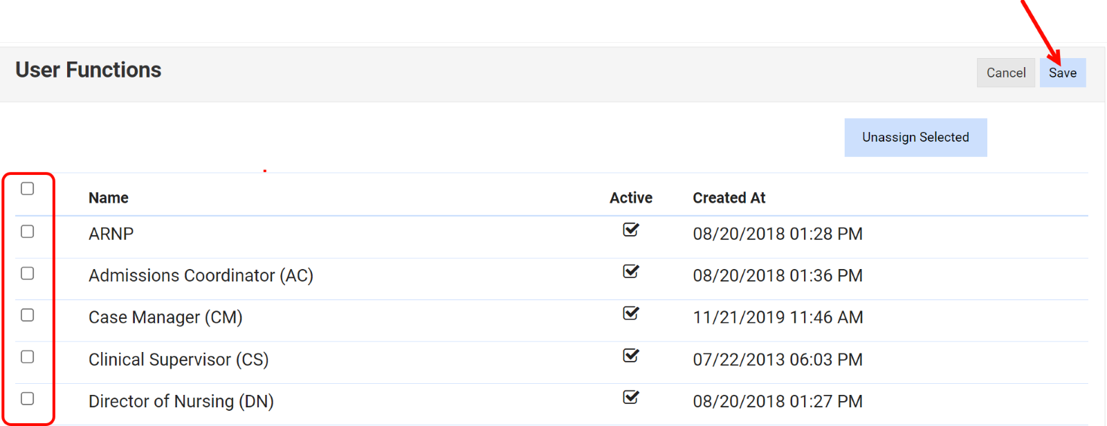Sort by the Name column header
Image resolution: width=1107 pixels, height=426 pixels.
coord(109,198)
